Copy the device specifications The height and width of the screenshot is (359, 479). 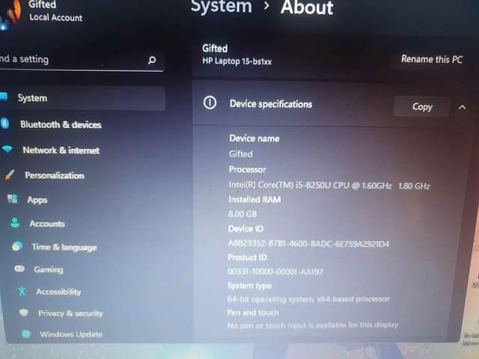(422, 107)
